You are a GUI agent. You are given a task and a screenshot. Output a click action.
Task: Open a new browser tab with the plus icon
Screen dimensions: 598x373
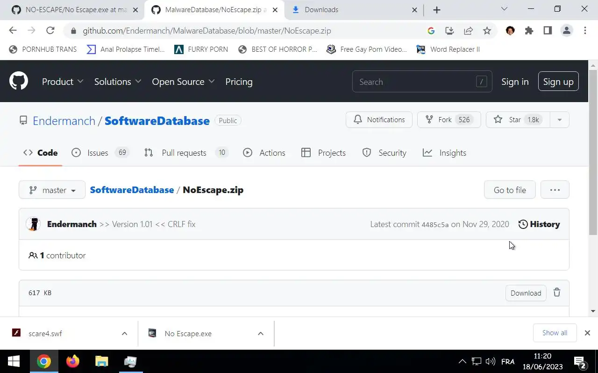click(436, 10)
